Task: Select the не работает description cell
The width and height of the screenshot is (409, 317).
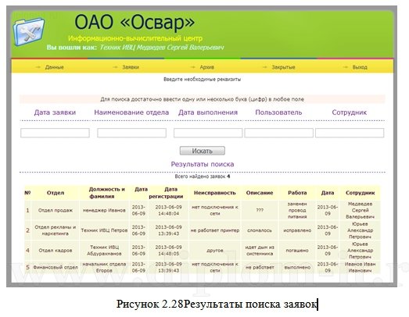Action: (x=260, y=267)
